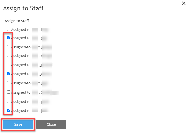The height and width of the screenshot is (136, 188).
Task: Click the label text of the second staff entry
Action: (29, 38)
